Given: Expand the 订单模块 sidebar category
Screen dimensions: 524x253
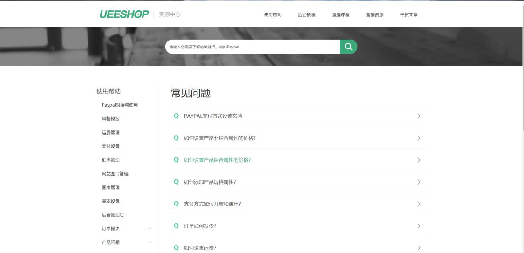Looking at the screenshot, I should click(150, 228).
